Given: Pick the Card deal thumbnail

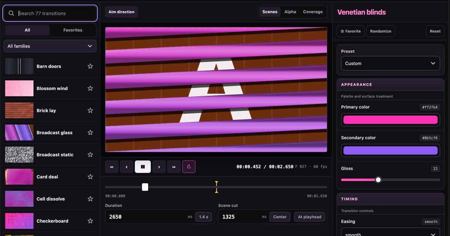Looking at the screenshot, I should [x=19, y=177].
